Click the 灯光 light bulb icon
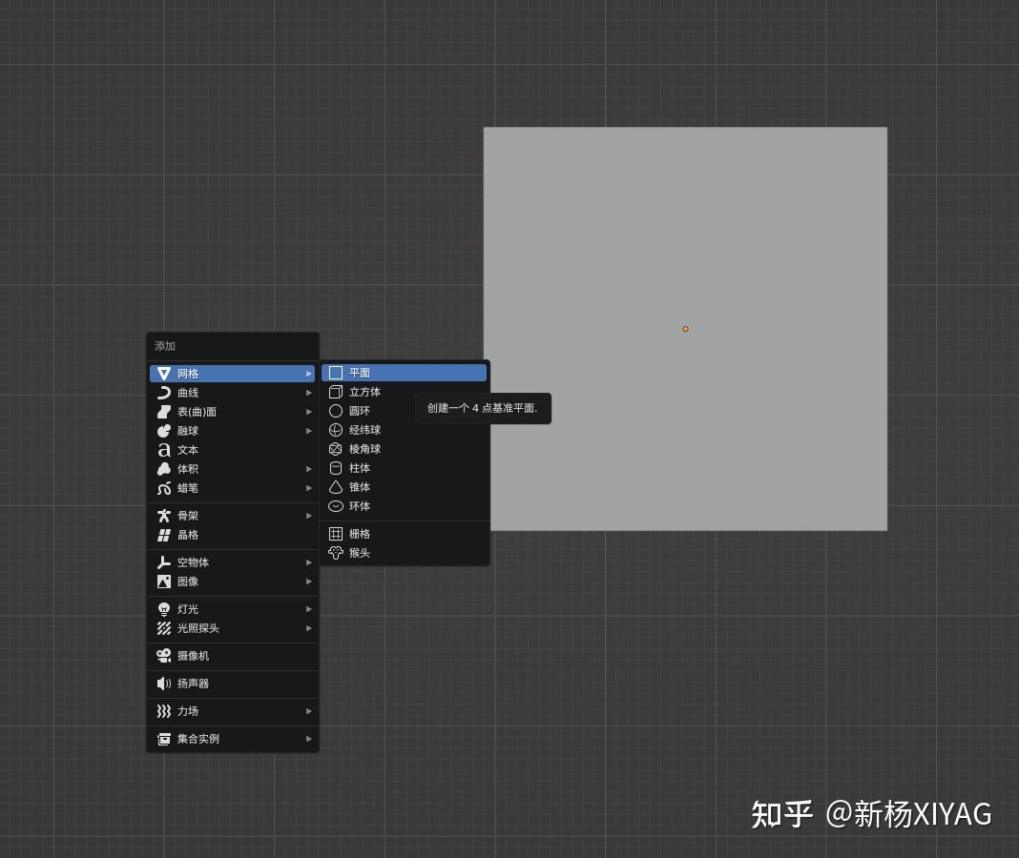1019x858 pixels. 164,609
